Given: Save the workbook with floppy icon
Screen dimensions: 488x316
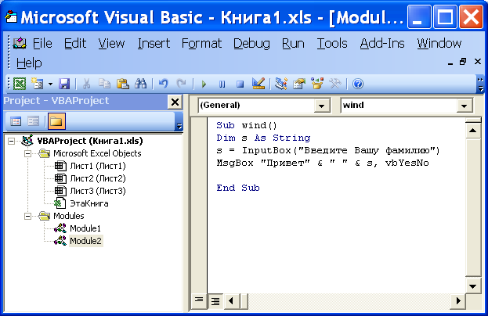Looking at the screenshot, I should [x=64, y=84].
